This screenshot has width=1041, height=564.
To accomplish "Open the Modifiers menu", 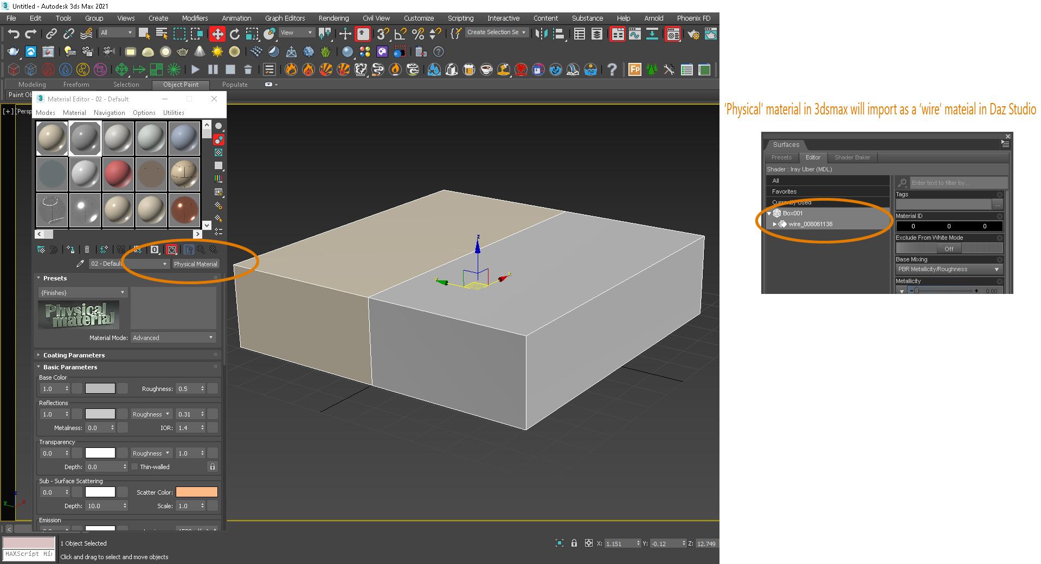I will pyautogui.click(x=195, y=18).
